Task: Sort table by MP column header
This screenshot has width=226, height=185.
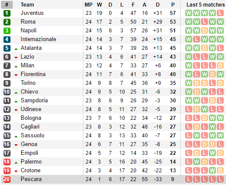Action: click(x=89, y=5)
